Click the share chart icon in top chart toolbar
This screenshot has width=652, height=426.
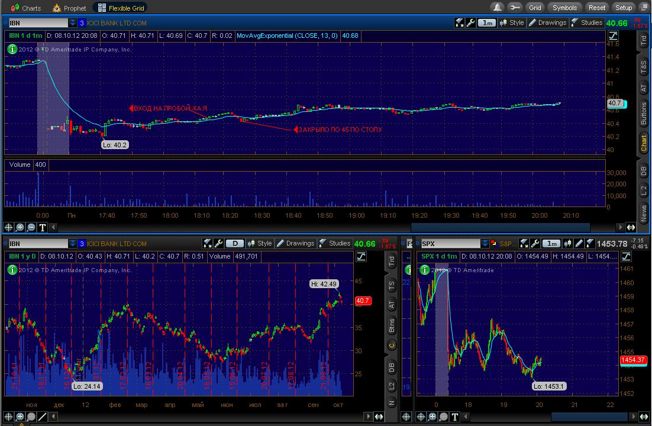pos(460,23)
